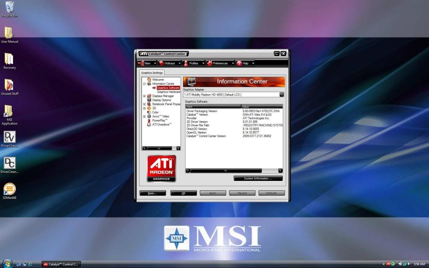Open the Graphics Adapter dropdown arrow
This screenshot has width=429, height=268.
click(282, 95)
